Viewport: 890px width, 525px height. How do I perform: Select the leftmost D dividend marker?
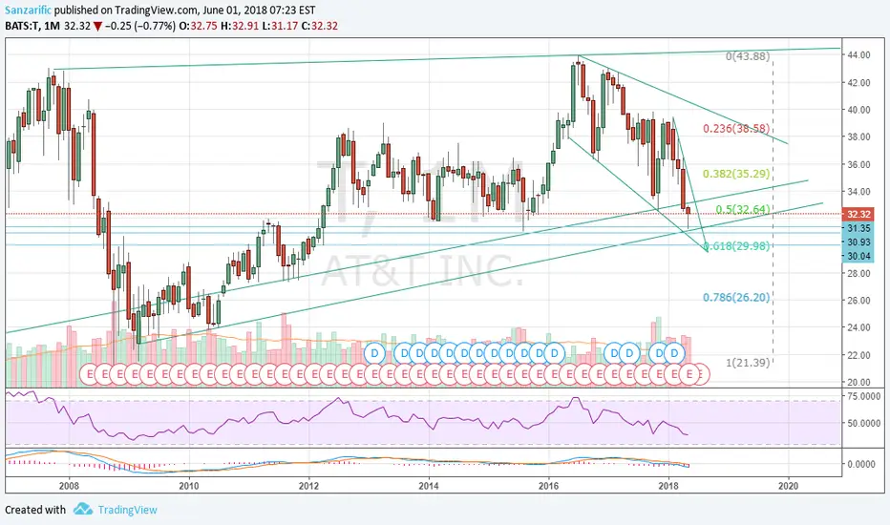tap(374, 353)
